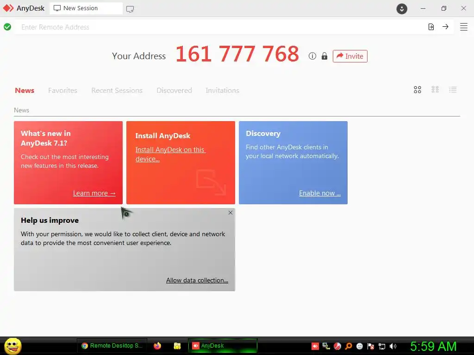Switch to the Favorites tab
Screen dimensions: 474x355
tap(62, 90)
